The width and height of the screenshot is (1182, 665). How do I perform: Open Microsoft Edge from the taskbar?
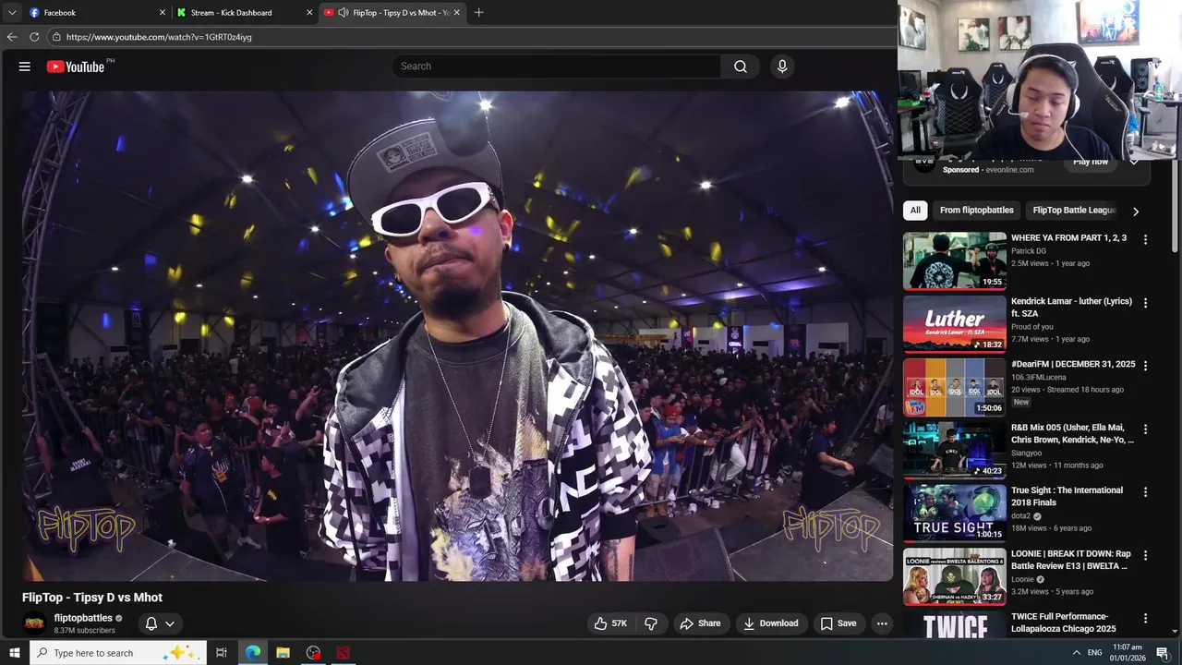[253, 653]
